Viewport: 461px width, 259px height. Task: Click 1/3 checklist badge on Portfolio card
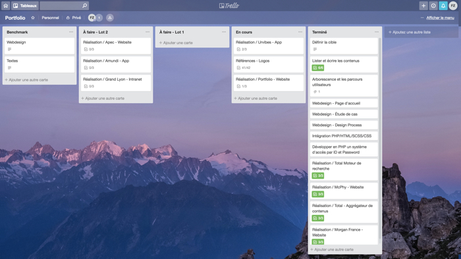point(242,86)
